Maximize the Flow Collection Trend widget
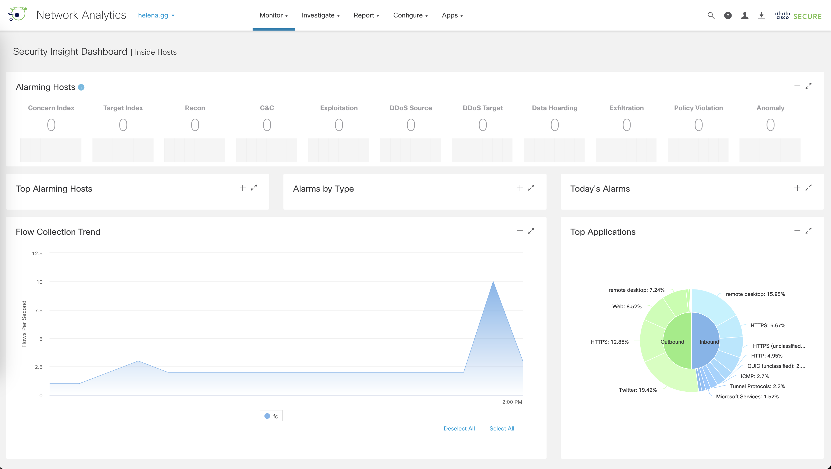This screenshot has height=469, width=831. pyautogui.click(x=531, y=231)
